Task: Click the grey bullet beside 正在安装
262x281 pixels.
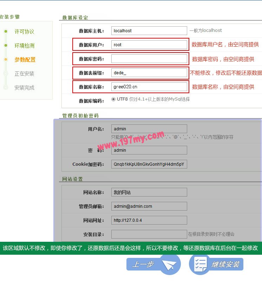Action: click(x=6, y=73)
